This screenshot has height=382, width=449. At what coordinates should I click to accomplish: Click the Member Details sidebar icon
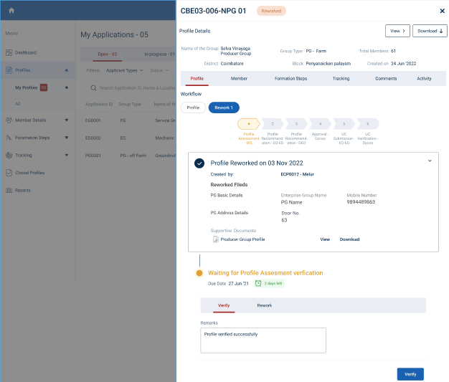[x=9, y=120]
